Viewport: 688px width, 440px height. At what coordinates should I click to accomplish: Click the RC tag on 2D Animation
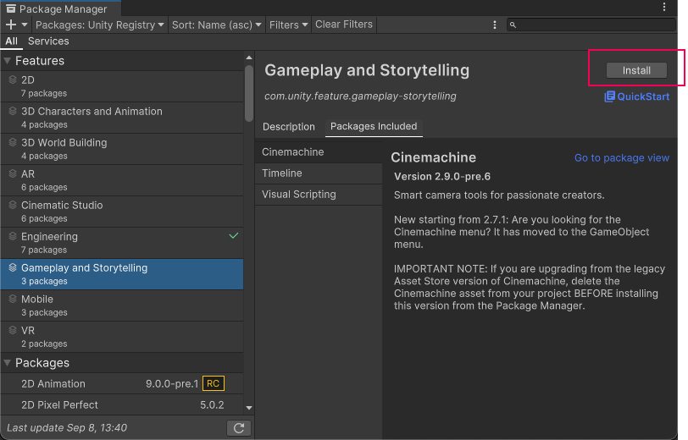(x=214, y=384)
